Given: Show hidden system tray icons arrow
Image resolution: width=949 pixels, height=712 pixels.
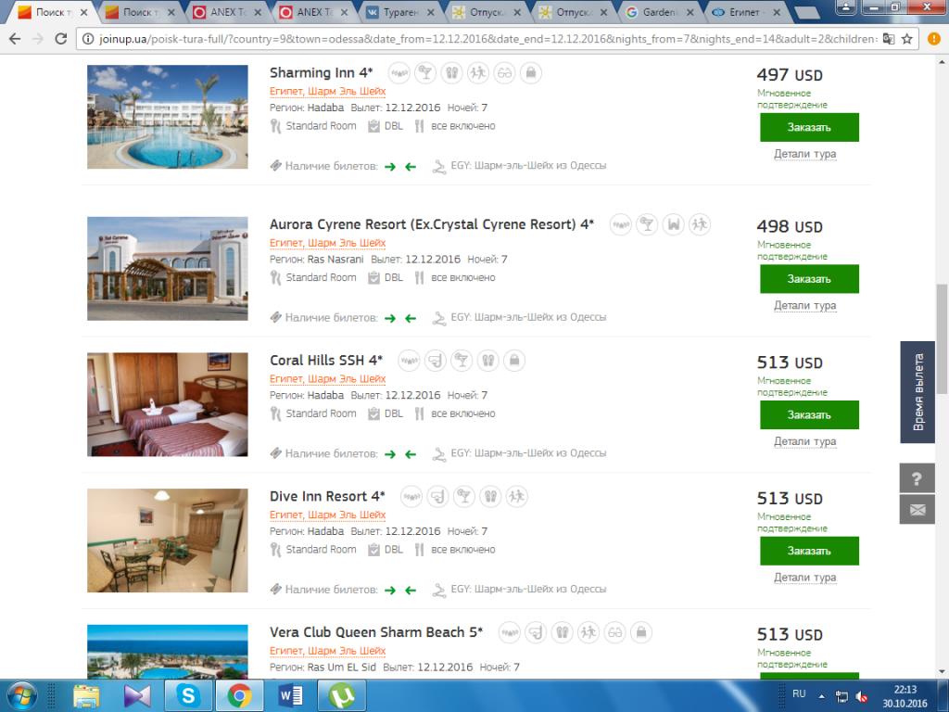Looking at the screenshot, I should (821, 696).
